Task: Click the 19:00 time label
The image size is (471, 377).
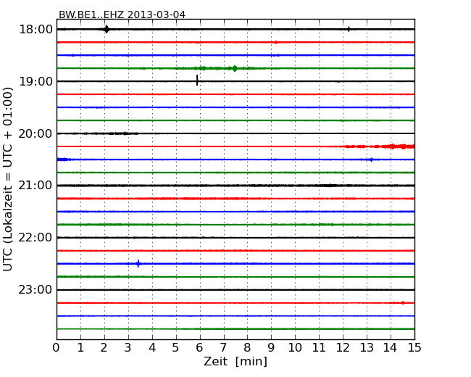Action: tap(36, 81)
